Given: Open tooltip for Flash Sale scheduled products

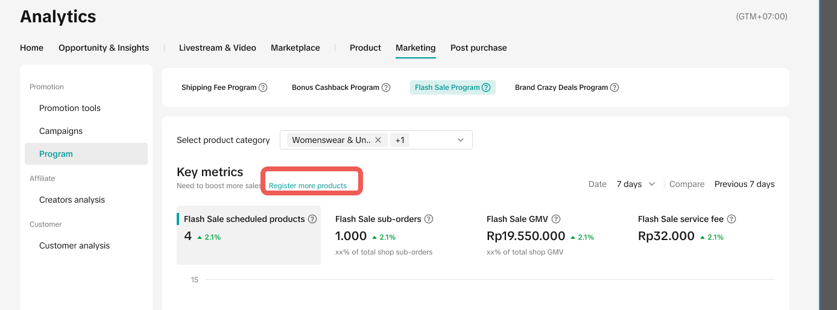Looking at the screenshot, I should (312, 220).
